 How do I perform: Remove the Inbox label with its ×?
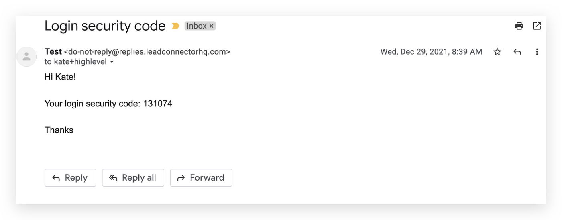212,26
